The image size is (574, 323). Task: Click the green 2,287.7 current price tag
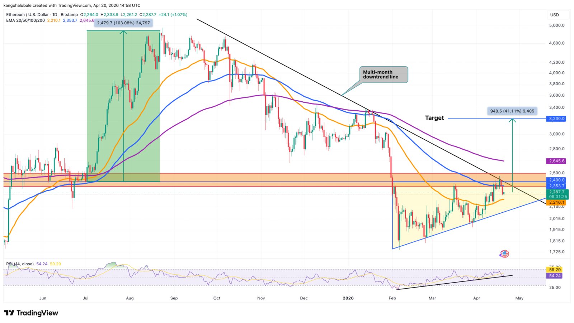(x=557, y=192)
